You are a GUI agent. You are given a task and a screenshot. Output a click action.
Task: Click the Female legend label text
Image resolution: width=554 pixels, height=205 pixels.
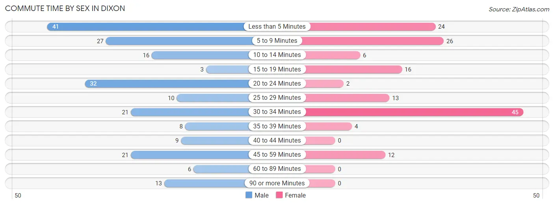click(295, 195)
